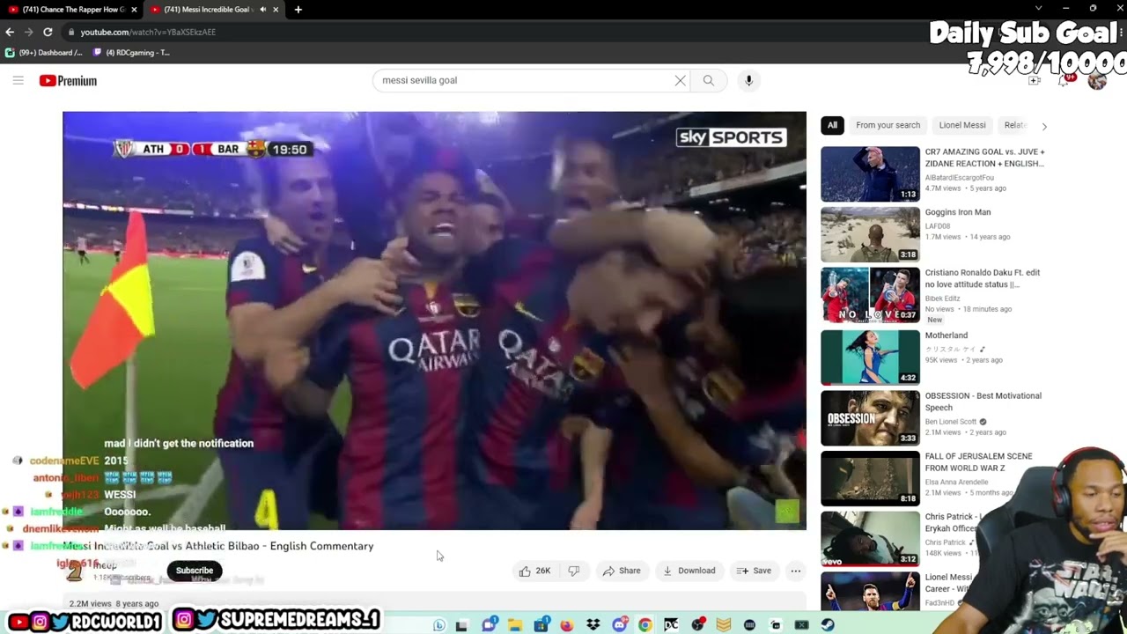Viewport: 1127px width, 634px height.
Task: Close the Messi Incredible Goal tab
Action: click(276, 10)
